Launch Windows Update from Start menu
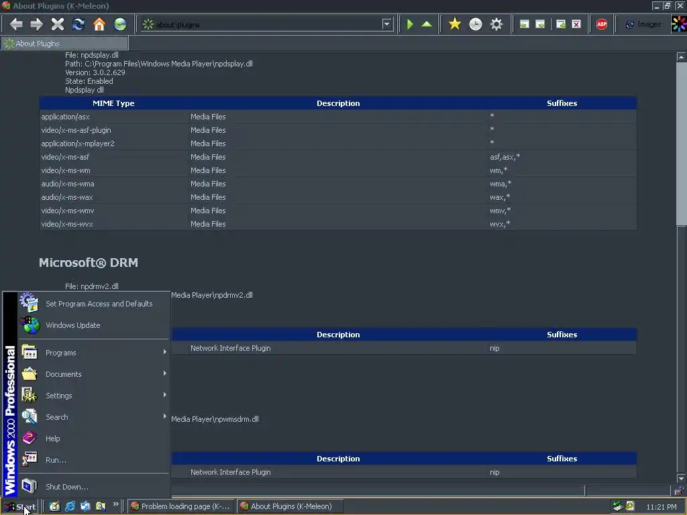 [x=93, y=325]
